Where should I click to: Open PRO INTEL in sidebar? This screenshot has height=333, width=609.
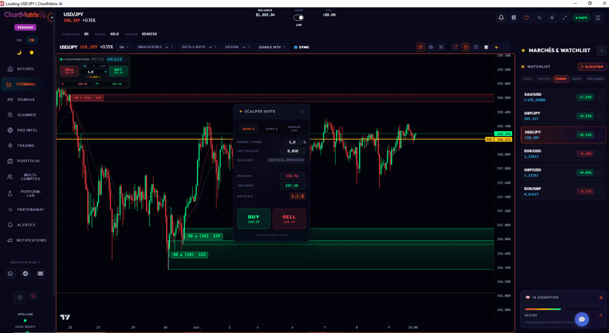(x=27, y=130)
